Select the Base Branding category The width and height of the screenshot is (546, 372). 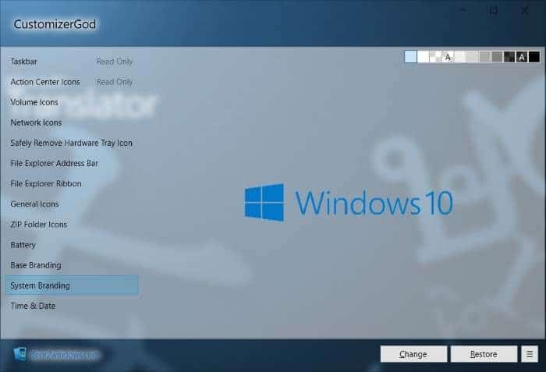pyautogui.click(x=72, y=265)
